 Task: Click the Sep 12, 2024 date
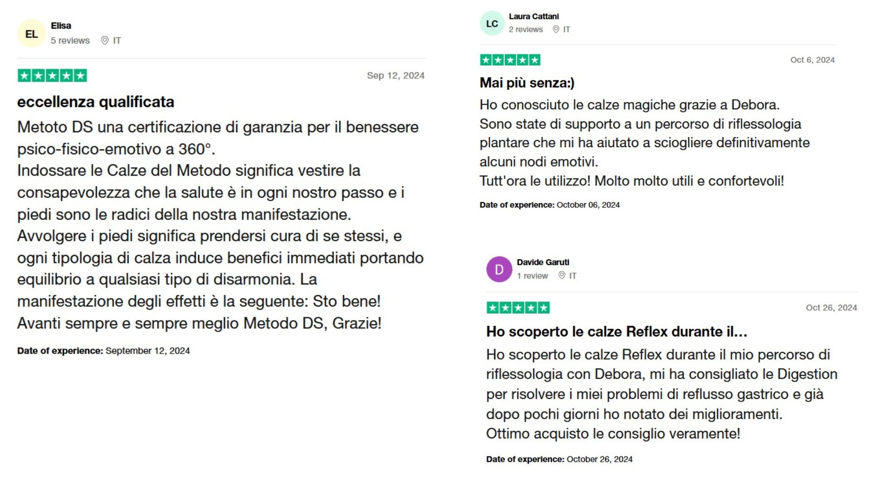[396, 76]
